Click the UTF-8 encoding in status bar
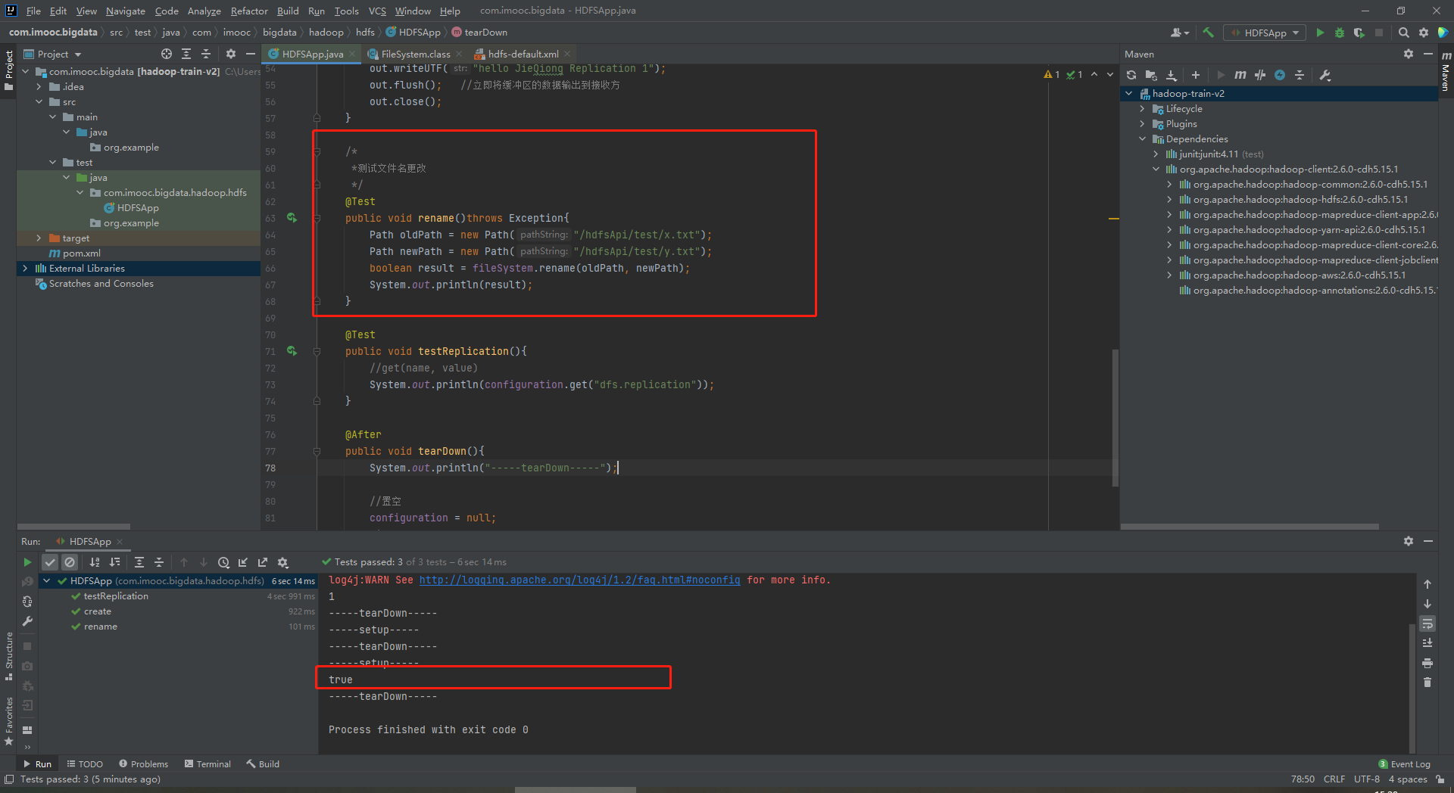Viewport: 1454px width, 793px height. pos(1367,779)
